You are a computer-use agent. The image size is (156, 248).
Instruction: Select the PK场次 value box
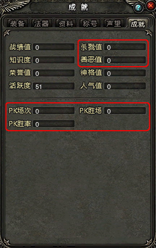tap(54, 111)
